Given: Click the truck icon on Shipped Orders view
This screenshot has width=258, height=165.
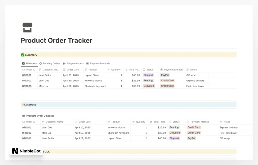Looking at the screenshot, I should click(64, 63).
